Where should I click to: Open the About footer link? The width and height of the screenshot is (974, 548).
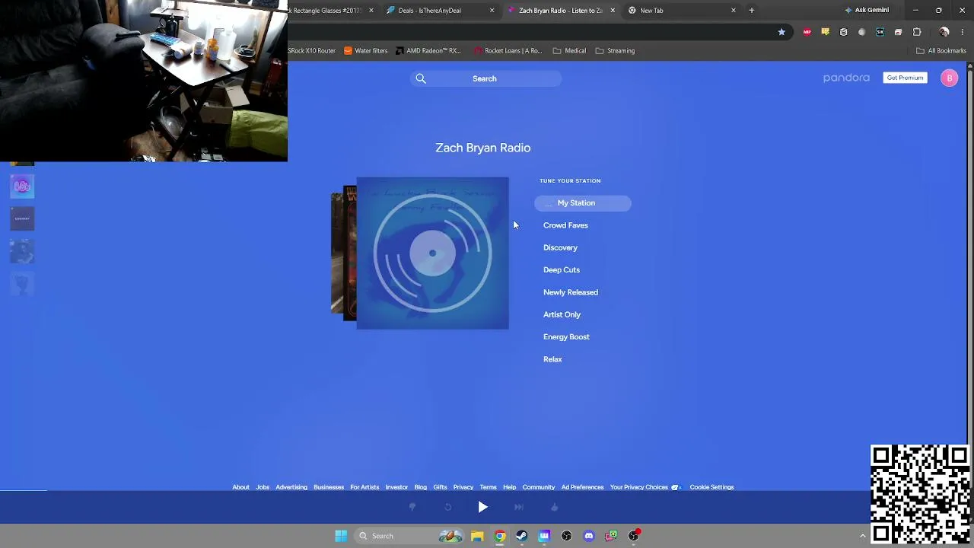point(240,487)
